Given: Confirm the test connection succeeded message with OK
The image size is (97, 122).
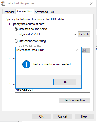Looking at the screenshot, I should 65,82.
